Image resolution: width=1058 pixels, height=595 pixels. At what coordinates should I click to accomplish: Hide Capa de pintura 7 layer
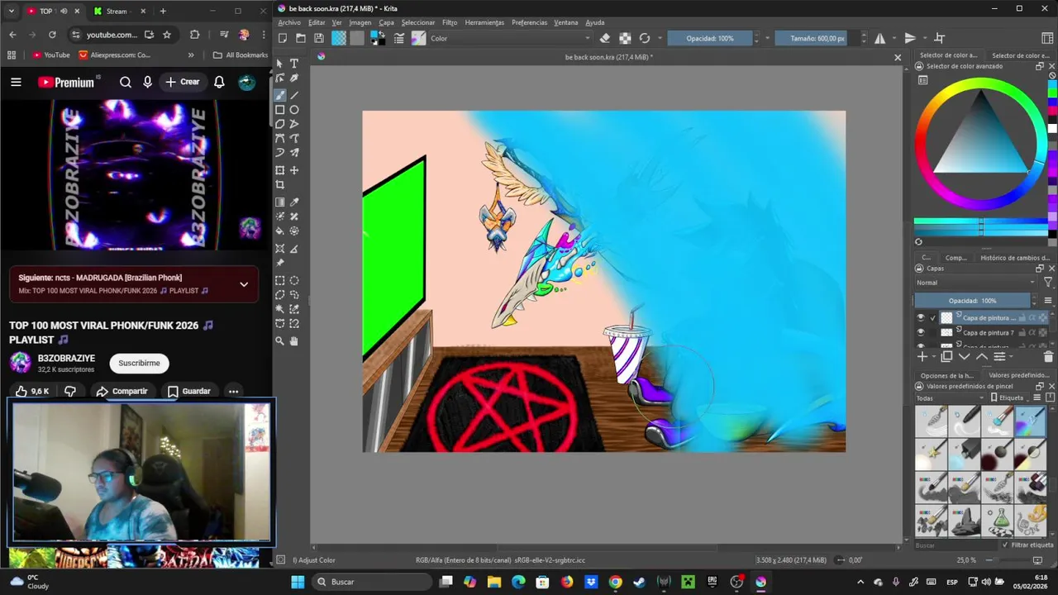(x=921, y=332)
